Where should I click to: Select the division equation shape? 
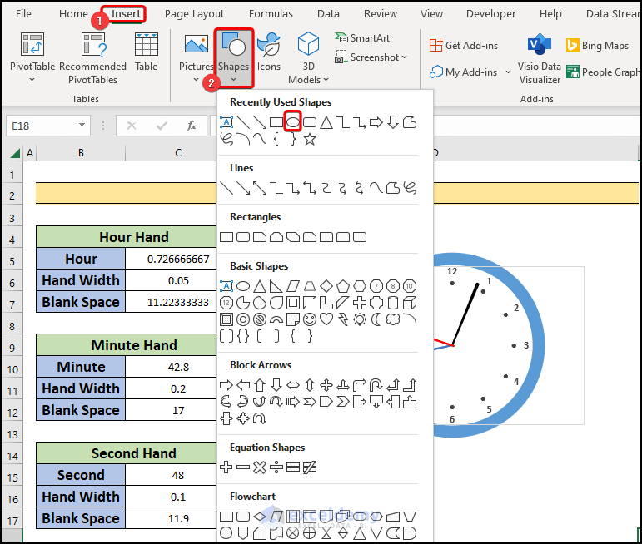[276, 467]
